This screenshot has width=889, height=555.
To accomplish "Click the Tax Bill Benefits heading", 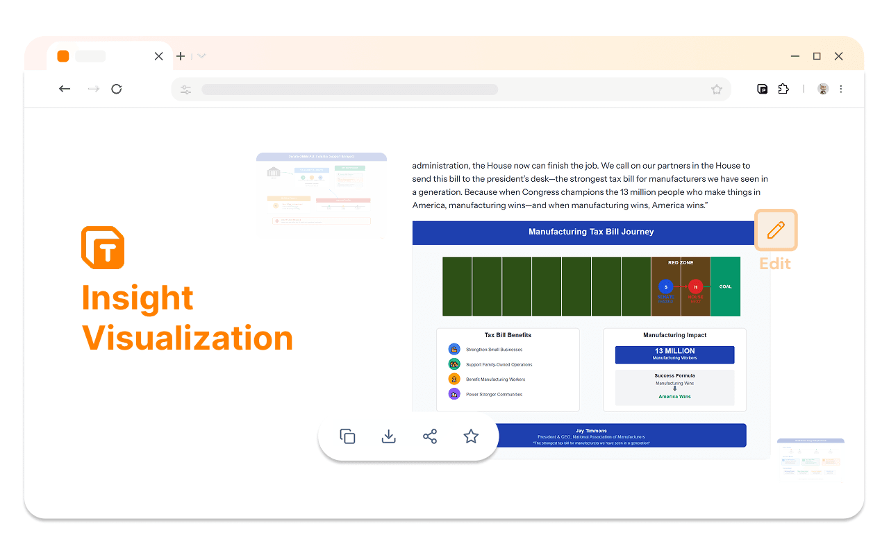I will tap(508, 335).
